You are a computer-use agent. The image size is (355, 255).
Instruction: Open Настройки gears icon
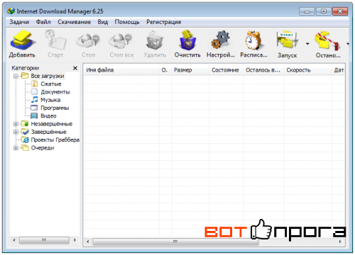pos(220,40)
